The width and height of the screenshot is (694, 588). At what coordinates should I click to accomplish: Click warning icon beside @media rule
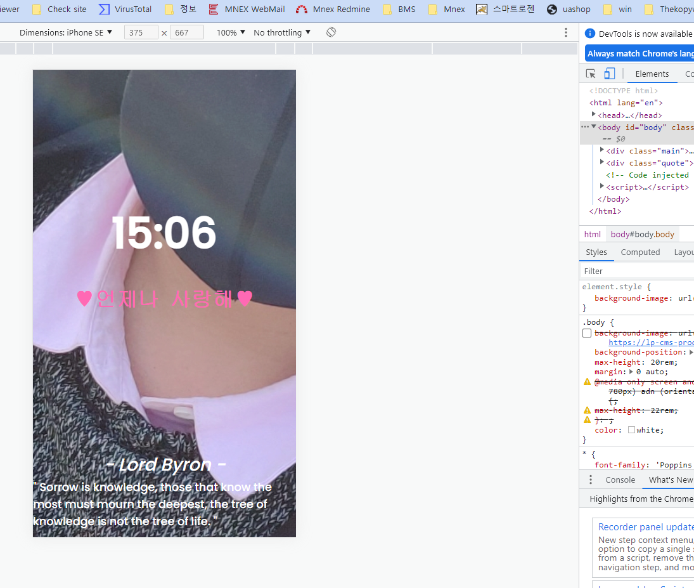[588, 381]
